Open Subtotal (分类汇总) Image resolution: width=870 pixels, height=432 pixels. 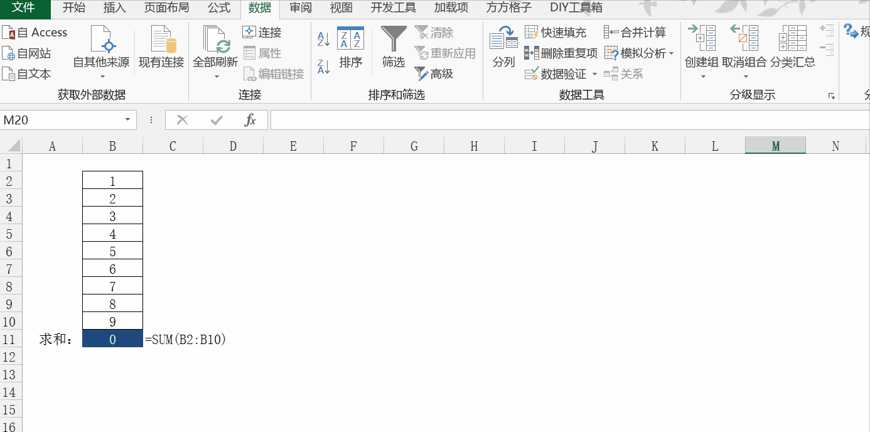pos(793,47)
